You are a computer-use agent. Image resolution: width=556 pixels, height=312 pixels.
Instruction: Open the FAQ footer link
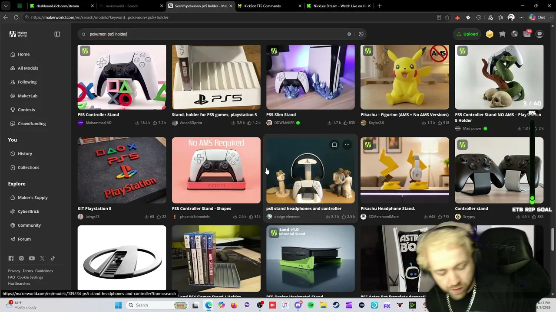tap(11, 277)
